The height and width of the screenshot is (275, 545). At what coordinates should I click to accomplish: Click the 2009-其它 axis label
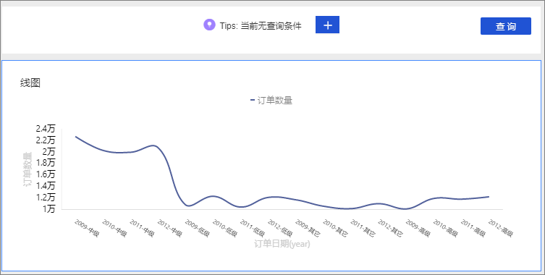tap(308, 228)
